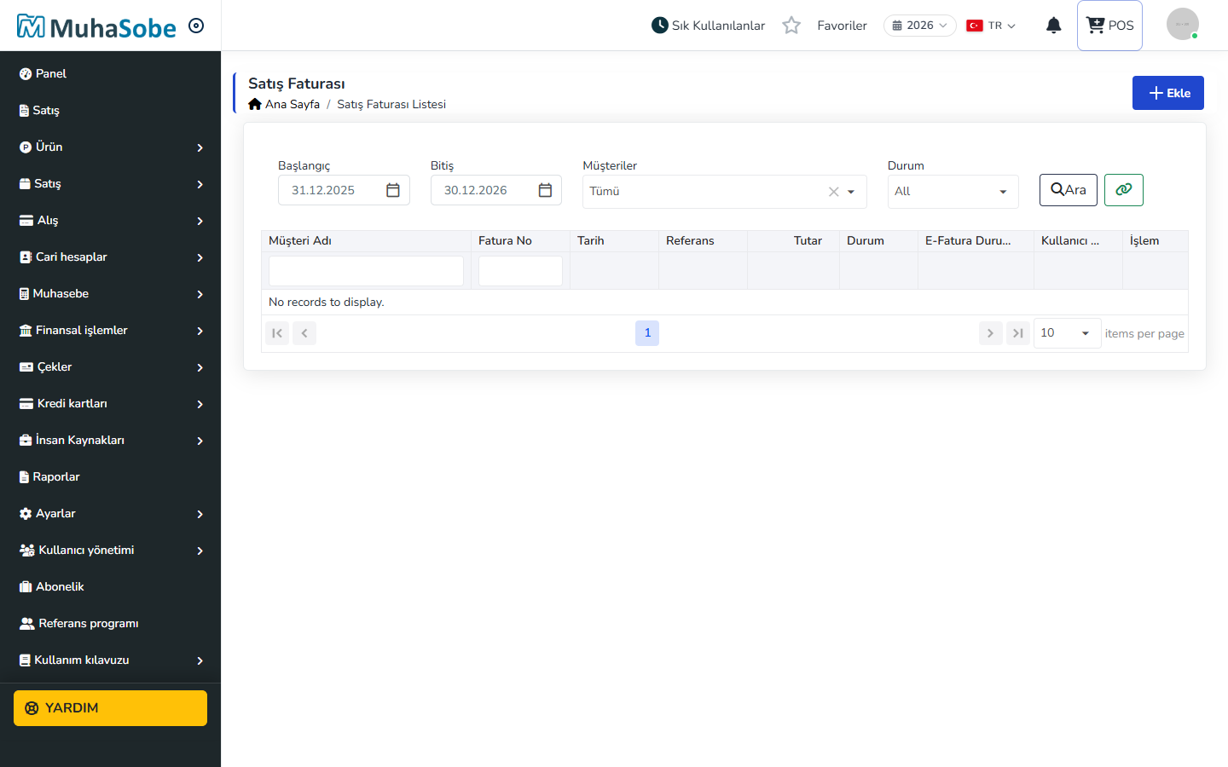
Task: Open the Bitiş date calendar picker
Action: pyautogui.click(x=546, y=190)
